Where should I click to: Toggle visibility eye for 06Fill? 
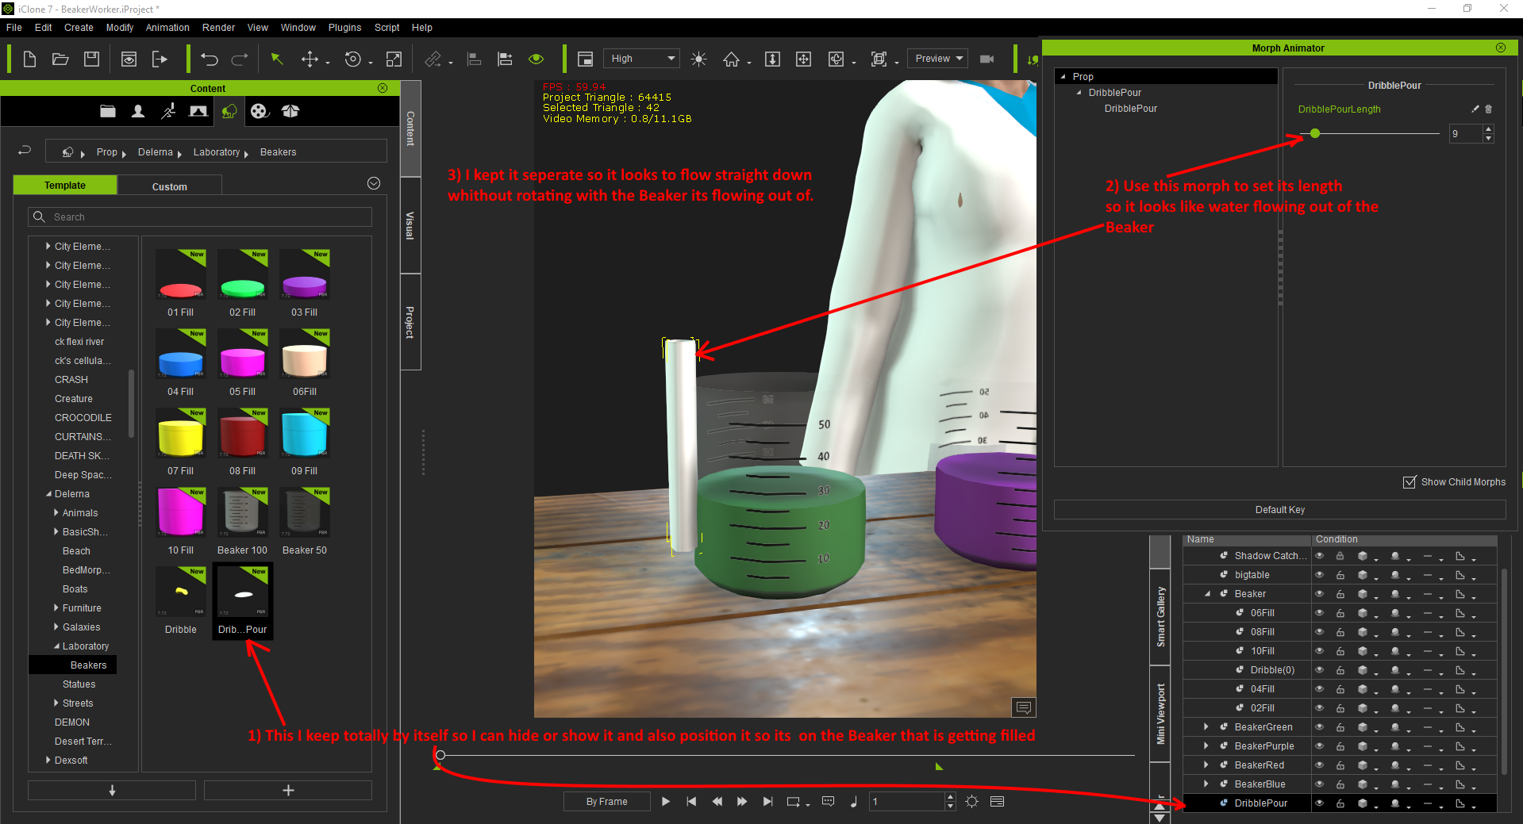(x=1320, y=613)
